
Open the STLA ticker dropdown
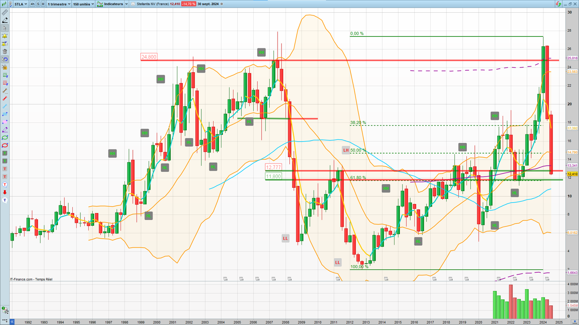(x=21, y=4)
